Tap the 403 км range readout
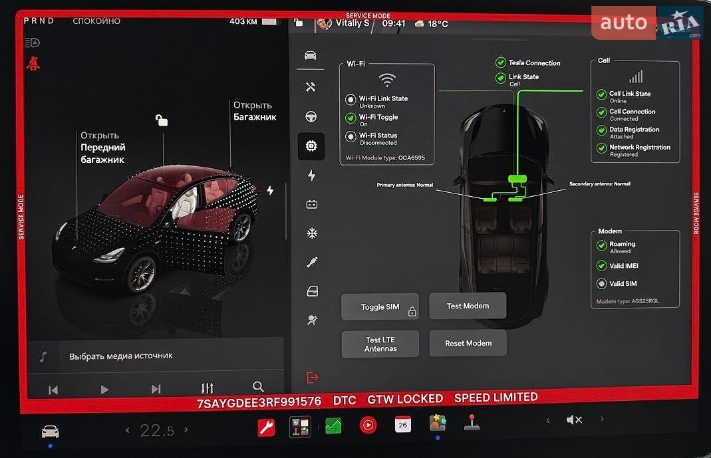The image size is (711, 458). tap(243, 21)
